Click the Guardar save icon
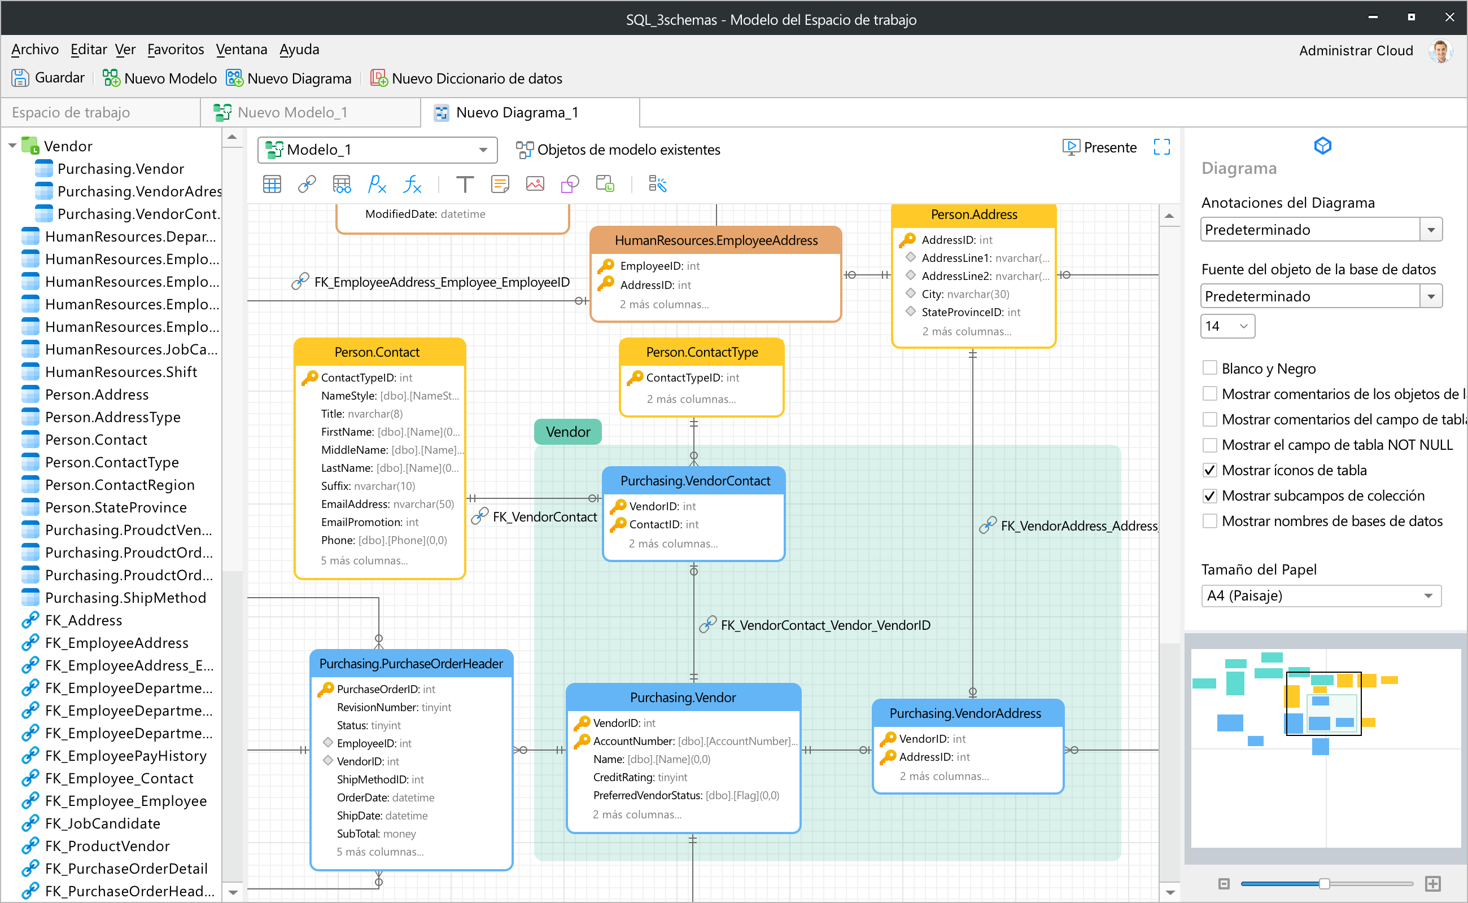 (x=20, y=78)
